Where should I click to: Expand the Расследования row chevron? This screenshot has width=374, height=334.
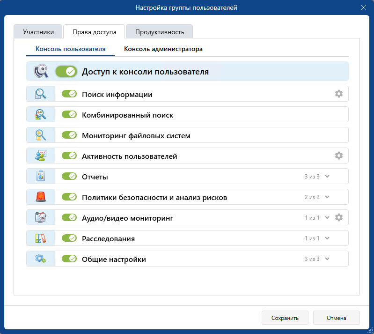click(328, 238)
